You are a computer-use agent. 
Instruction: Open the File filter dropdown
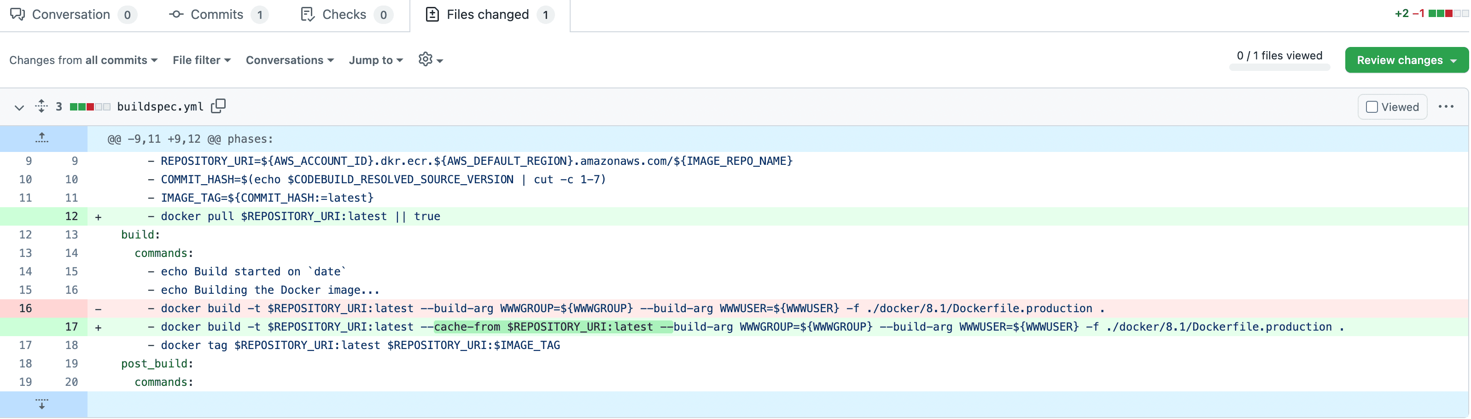(201, 60)
